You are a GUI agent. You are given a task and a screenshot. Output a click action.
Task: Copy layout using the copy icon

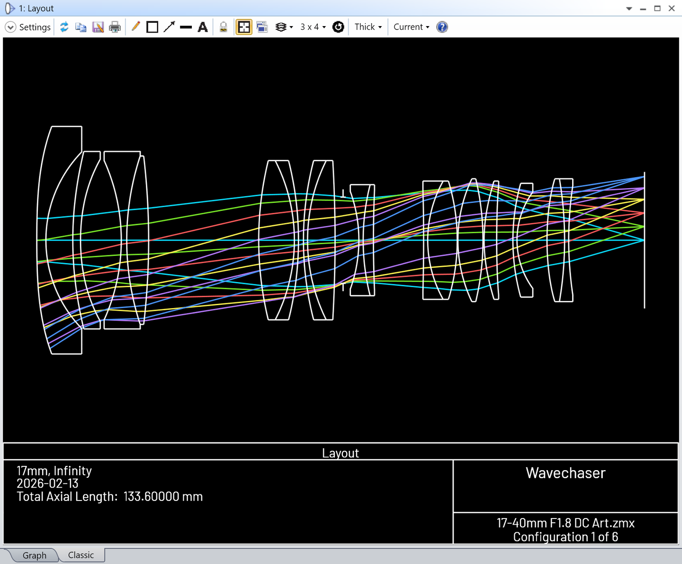tap(81, 27)
